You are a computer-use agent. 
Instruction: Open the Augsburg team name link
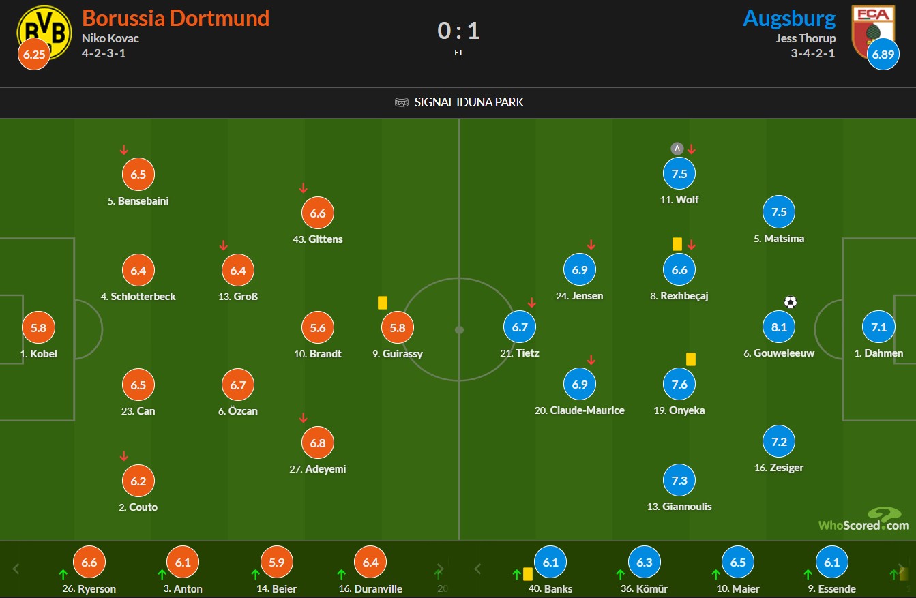pos(790,18)
